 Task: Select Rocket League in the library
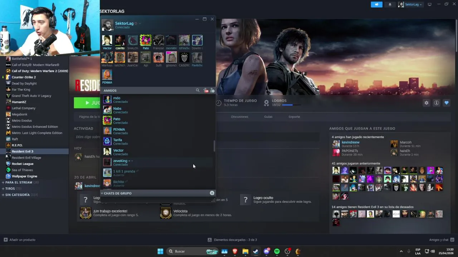[23, 164]
